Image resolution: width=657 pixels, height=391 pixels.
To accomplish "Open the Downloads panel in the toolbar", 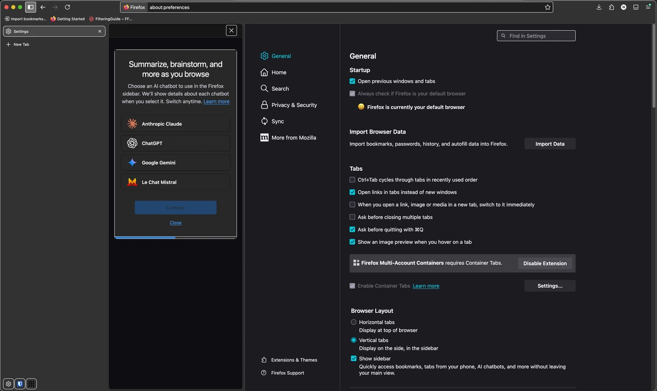I will (x=598, y=7).
